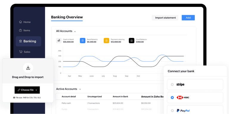This screenshot has width=229, height=114.
Task: Click the $9,350.00 amount
Action: [146, 103]
